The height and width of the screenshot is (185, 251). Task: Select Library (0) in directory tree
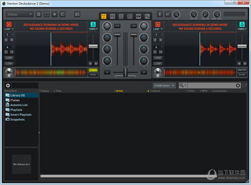tap(21, 95)
